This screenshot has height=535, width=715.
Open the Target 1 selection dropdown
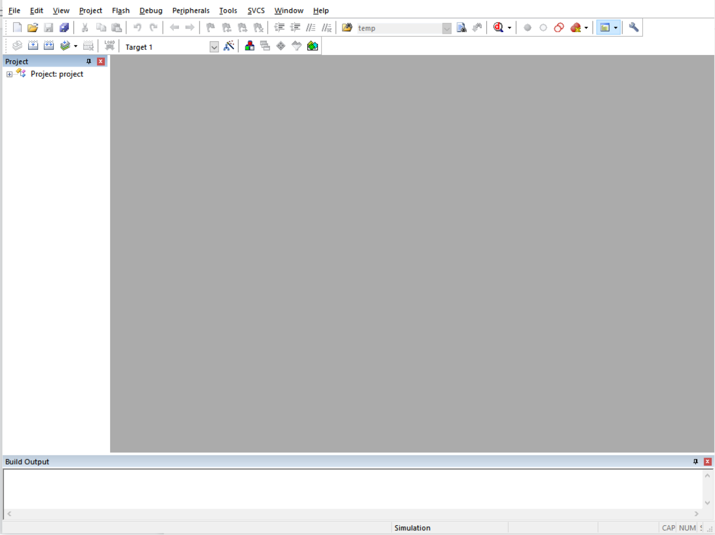(x=214, y=47)
